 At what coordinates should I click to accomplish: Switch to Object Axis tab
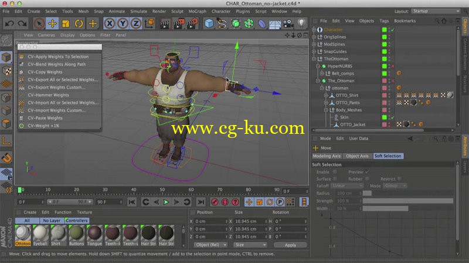pos(357,156)
